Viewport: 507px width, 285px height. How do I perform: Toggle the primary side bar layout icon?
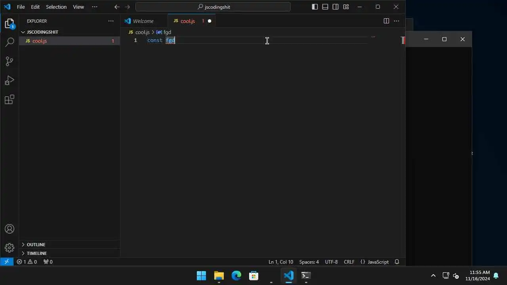tap(315, 7)
